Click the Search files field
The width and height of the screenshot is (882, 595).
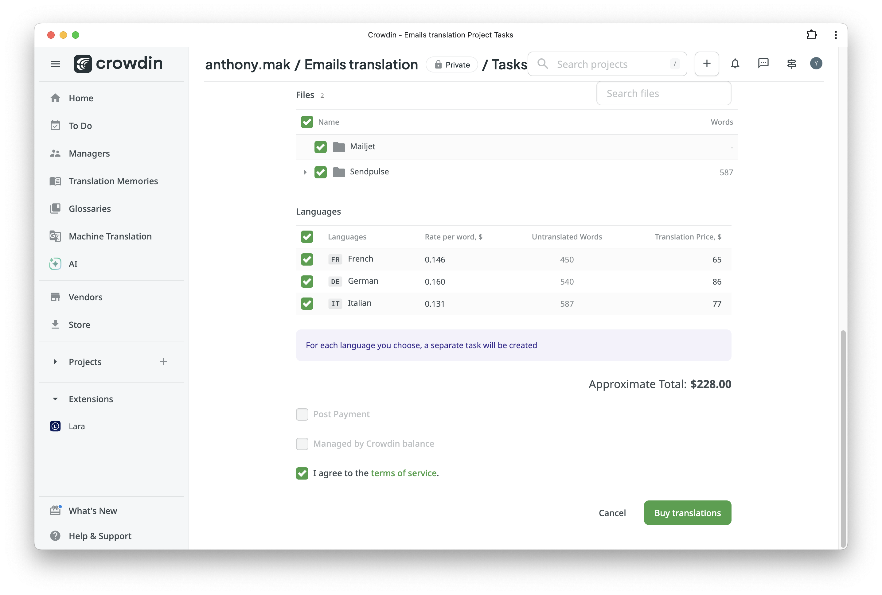(x=663, y=93)
